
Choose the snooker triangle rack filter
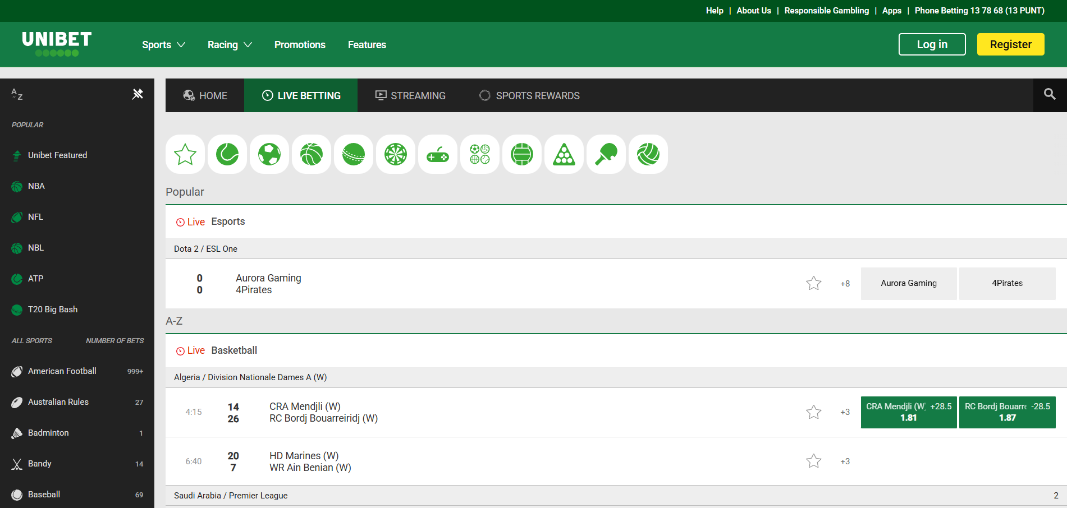(564, 154)
